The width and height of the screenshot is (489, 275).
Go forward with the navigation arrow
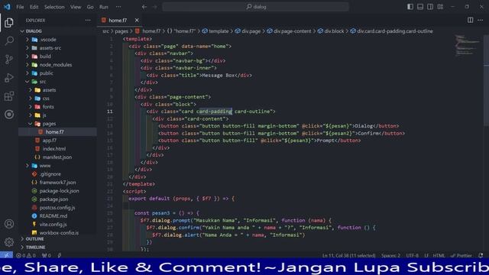point(155,7)
